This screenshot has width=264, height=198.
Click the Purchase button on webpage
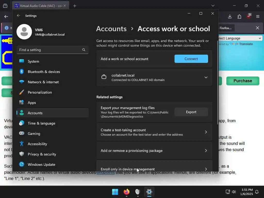click(x=243, y=81)
